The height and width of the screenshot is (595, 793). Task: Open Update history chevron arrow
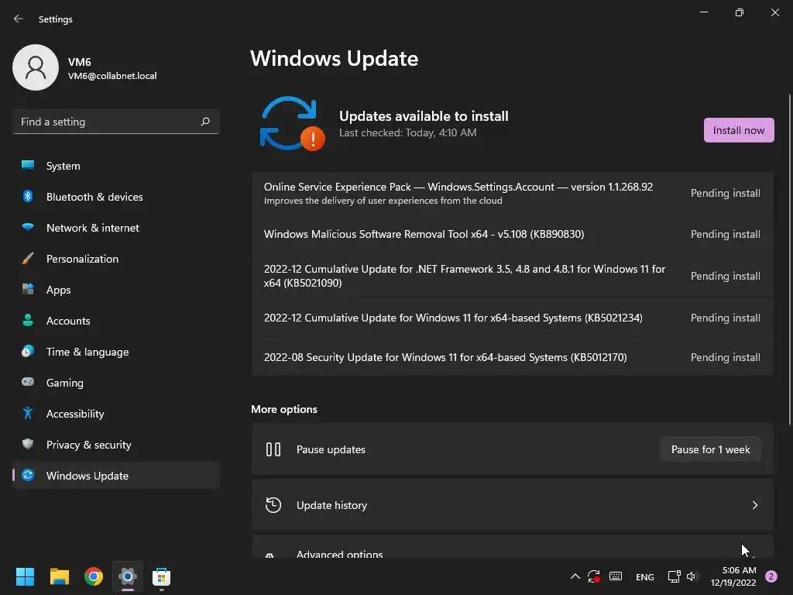[x=754, y=505]
